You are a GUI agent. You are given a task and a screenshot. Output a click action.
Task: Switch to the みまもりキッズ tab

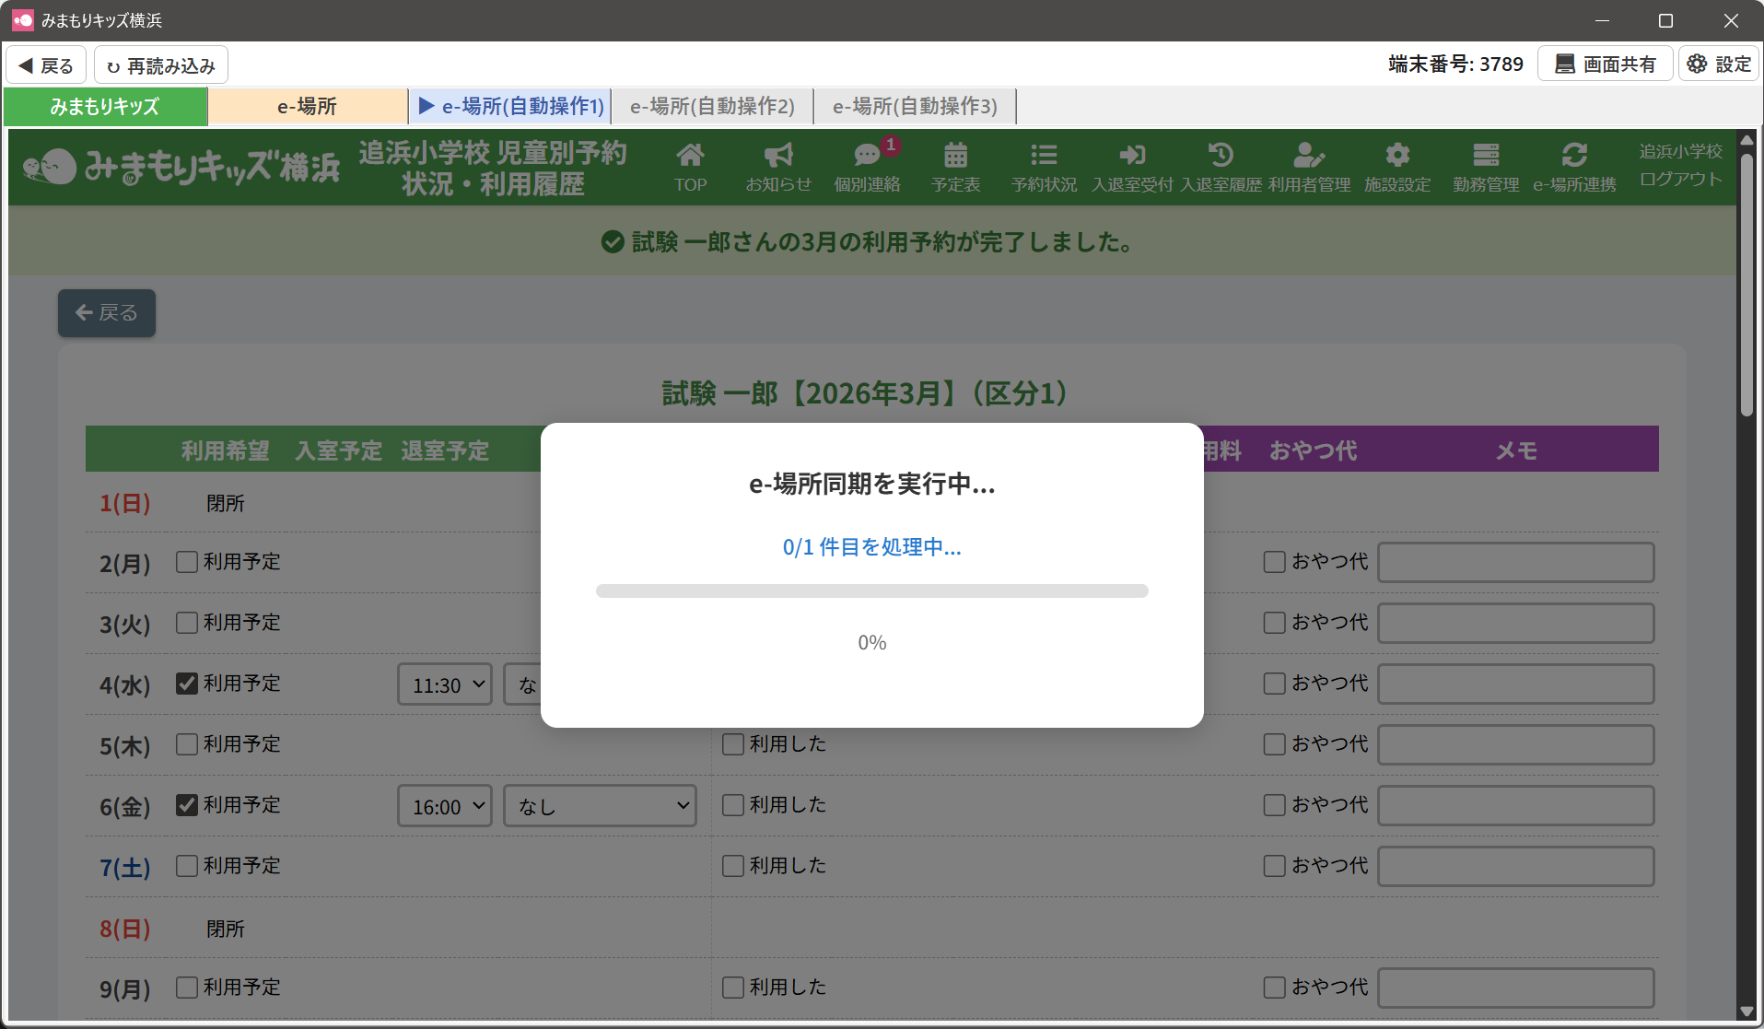pyautogui.click(x=105, y=107)
